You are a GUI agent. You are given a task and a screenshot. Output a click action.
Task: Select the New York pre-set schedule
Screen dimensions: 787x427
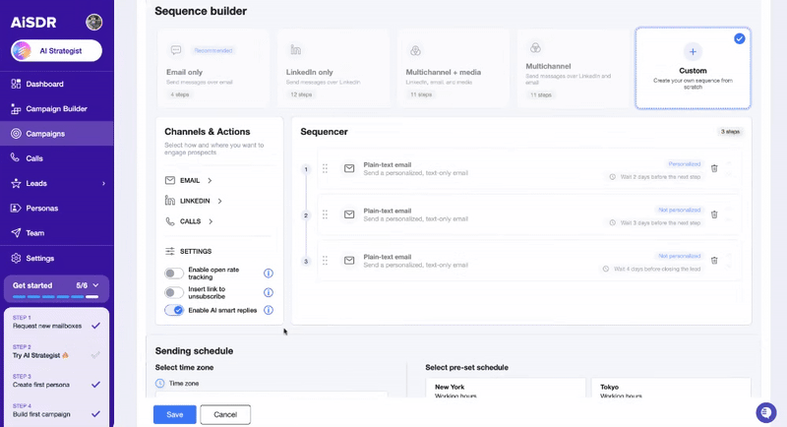[504, 390]
